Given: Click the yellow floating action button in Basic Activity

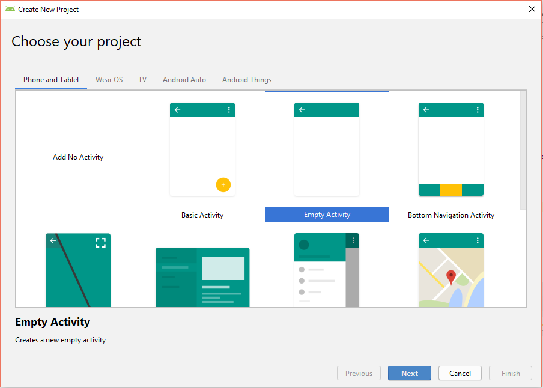Looking at the screenshot, I should pyautogui.click(x=223, y=185).
